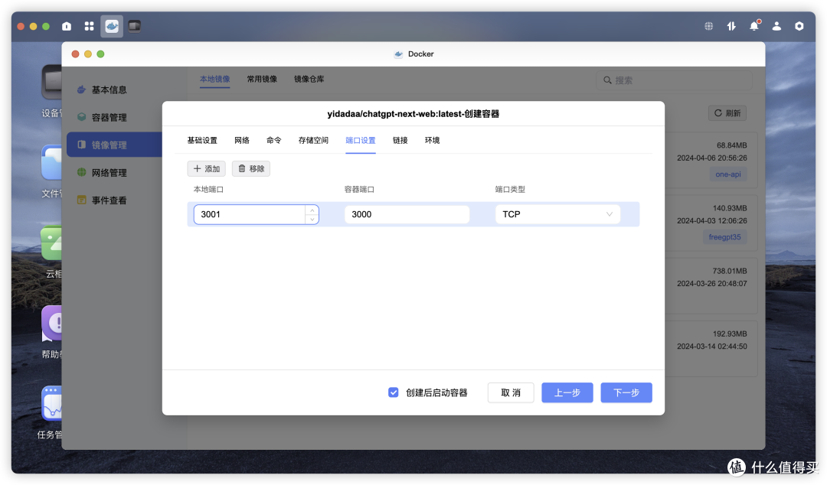Screen dimensions: 827x485
Task: Click the globe network icon in top bar
Action: tap(709, 26)
